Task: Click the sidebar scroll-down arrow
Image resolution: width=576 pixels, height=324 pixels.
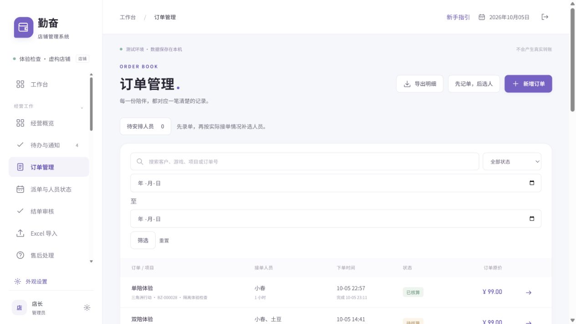Action: (91, 261)
